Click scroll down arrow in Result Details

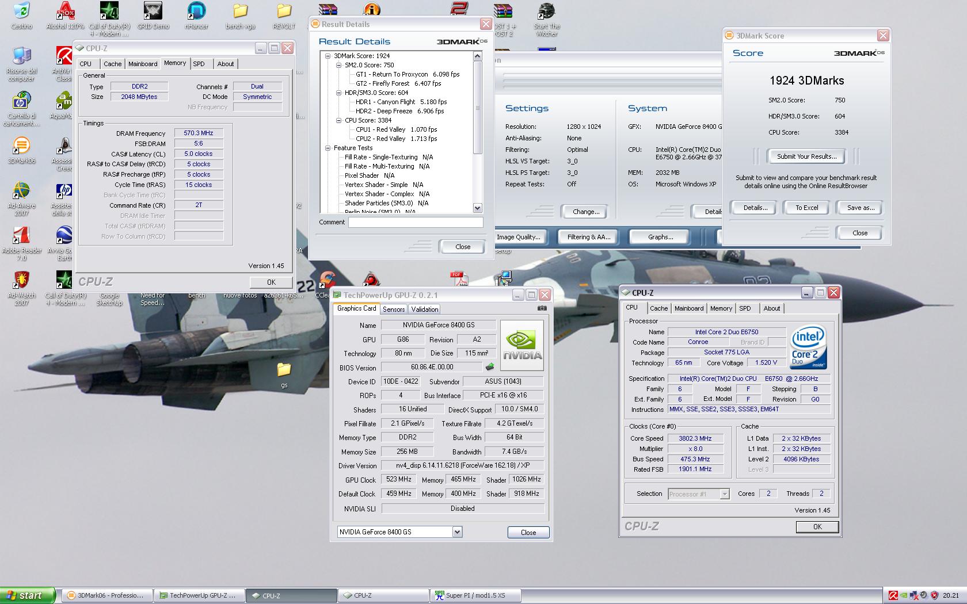tap(477, 207)
